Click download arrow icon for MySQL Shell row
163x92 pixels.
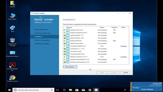(64, 41)
